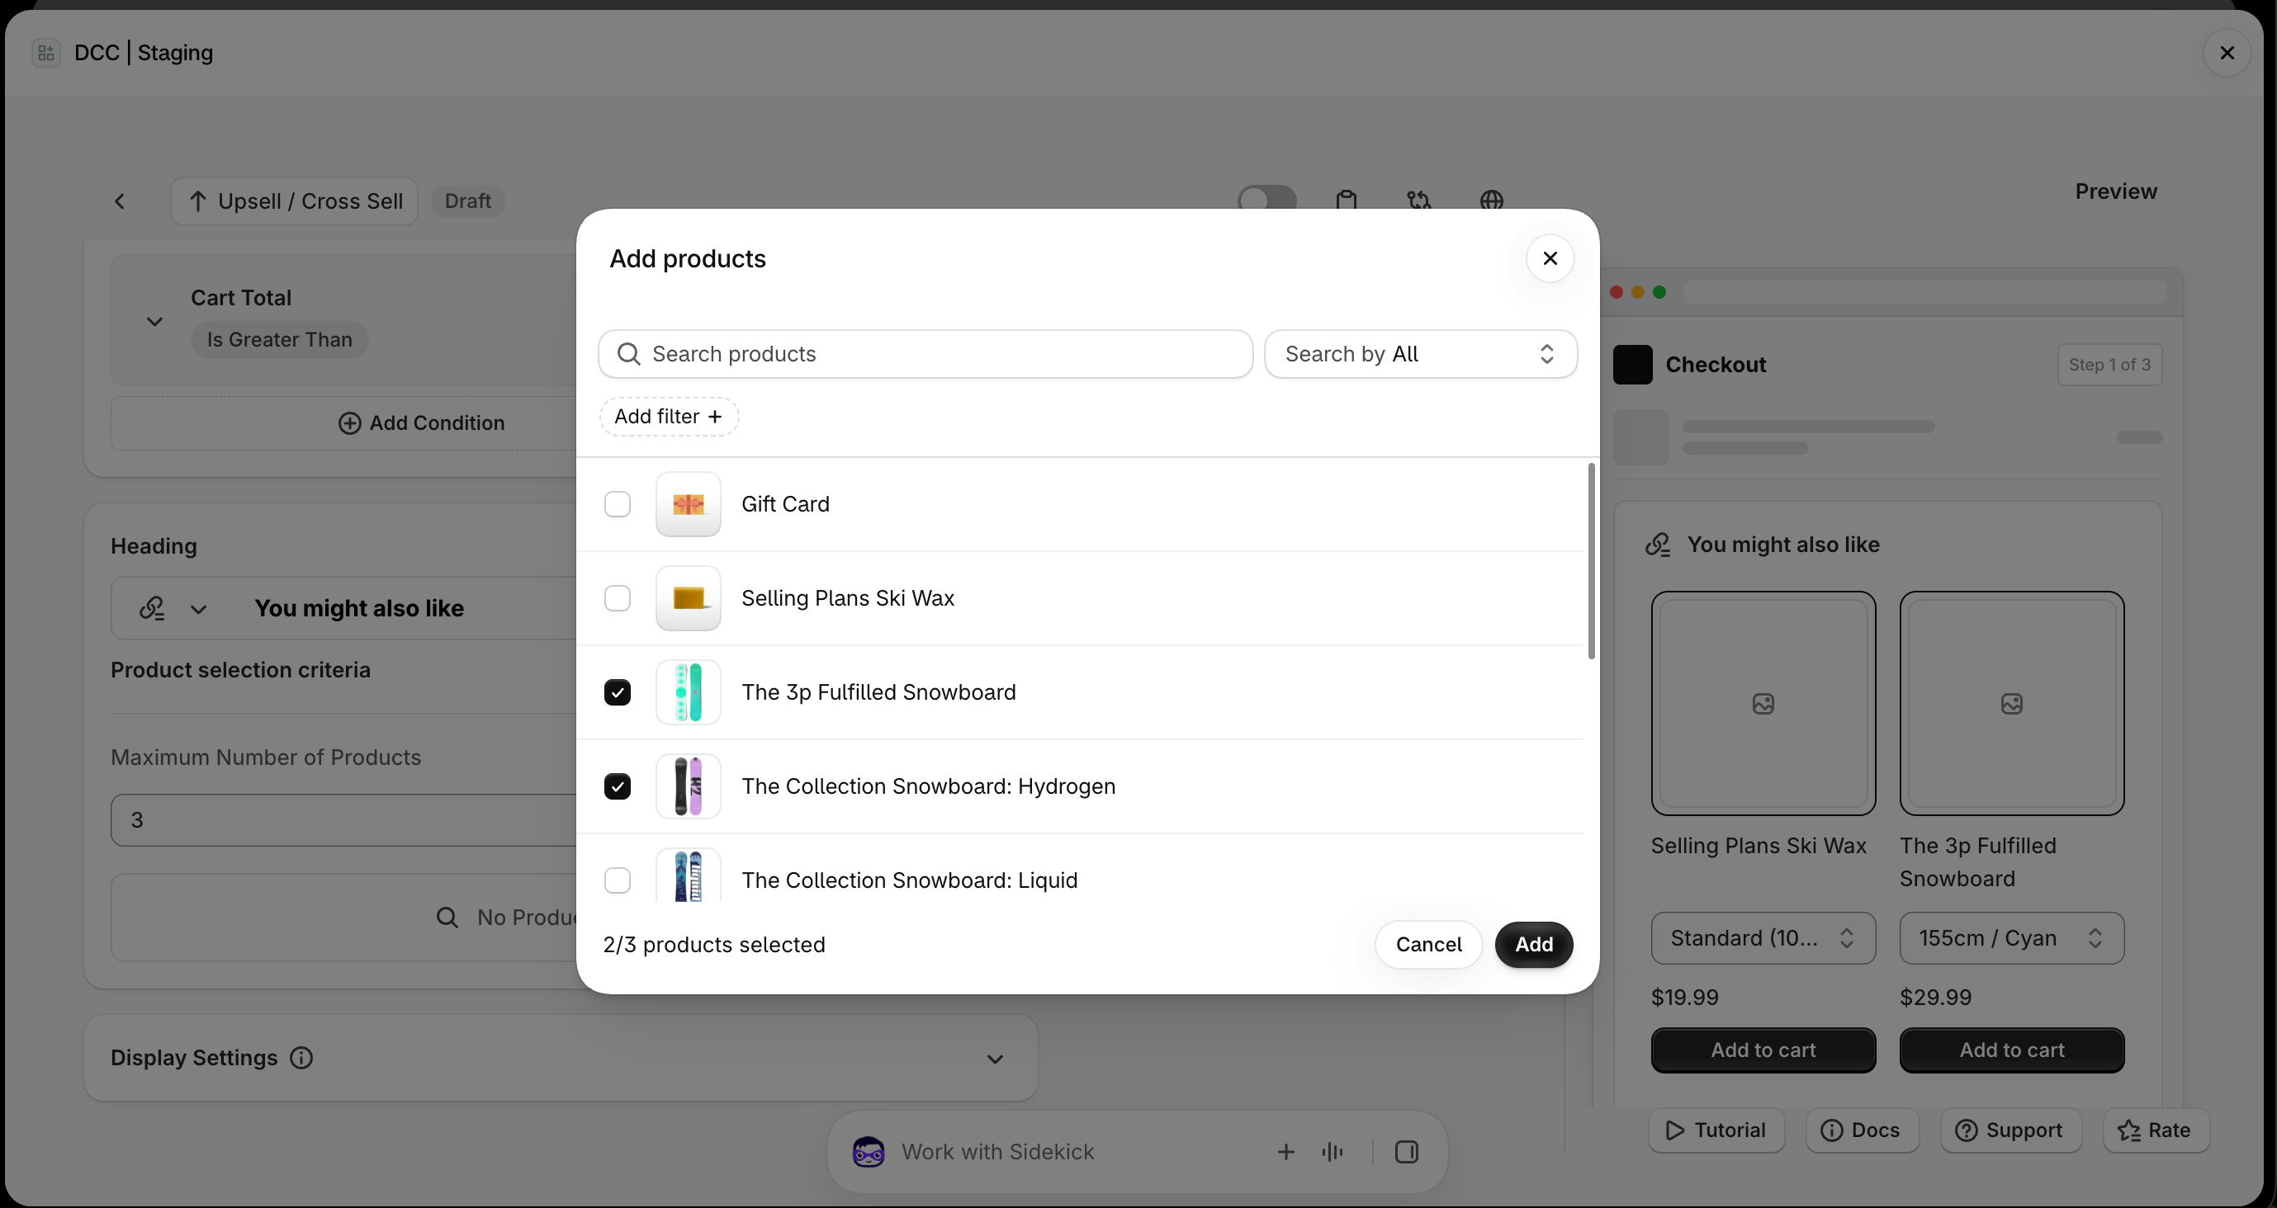This screenshot has height=1208, width=2277.
Task: Open the Search by All dropdown
Action: click(x=1421, y=354)
